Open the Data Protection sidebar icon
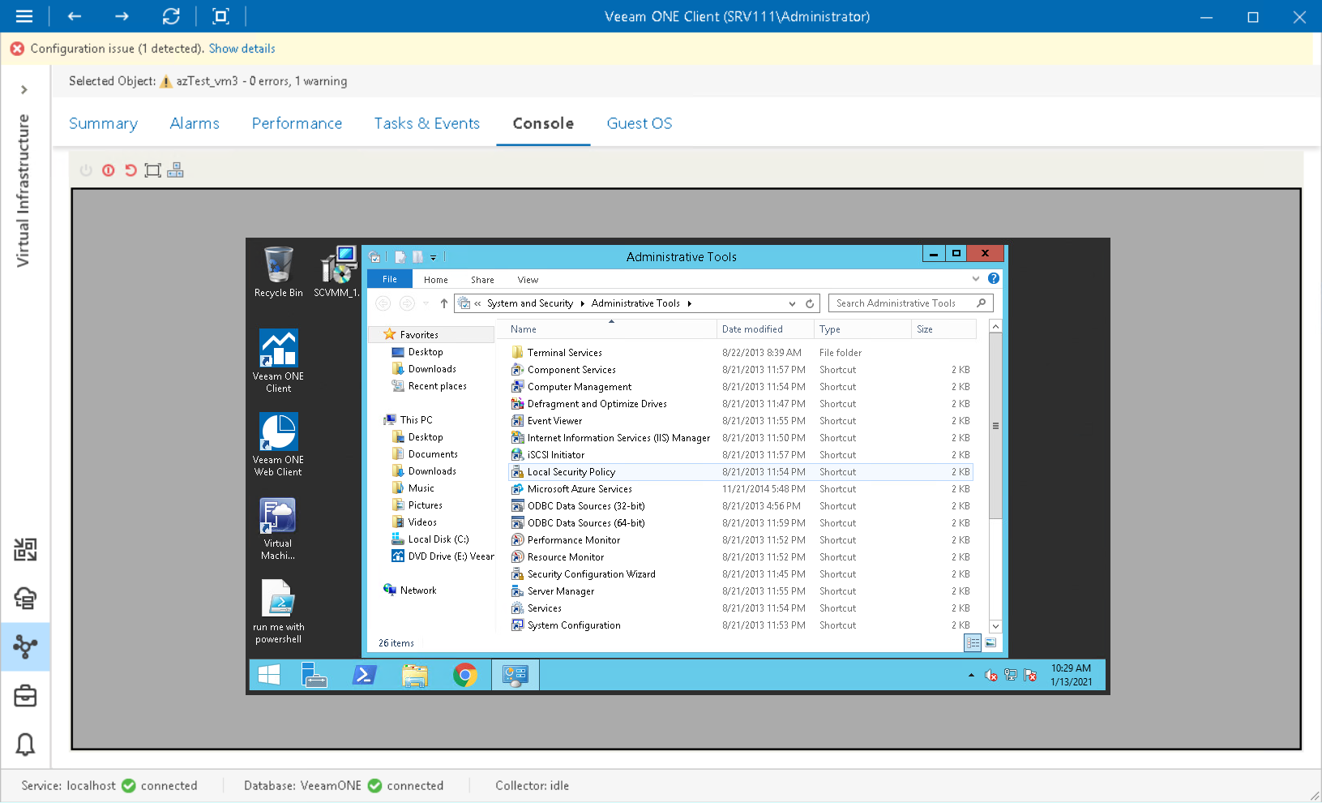Screen dimensions: 1322x803 pyautogui.click(x=26, y=599)
